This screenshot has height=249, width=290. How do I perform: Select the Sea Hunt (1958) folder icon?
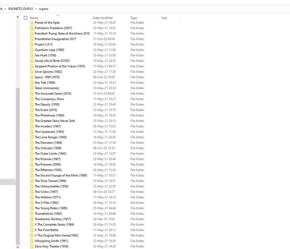(32, 55)
